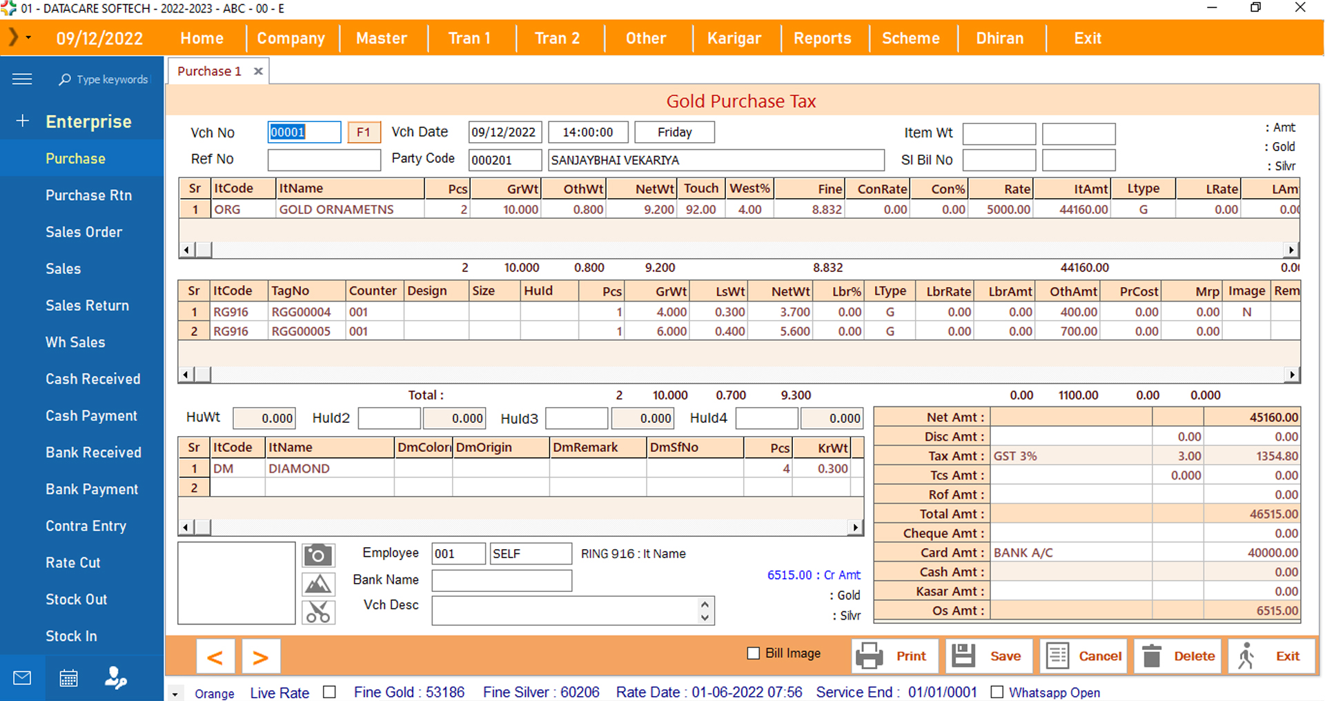
Task: Open the Home menu
Action: tap(202, 38)
